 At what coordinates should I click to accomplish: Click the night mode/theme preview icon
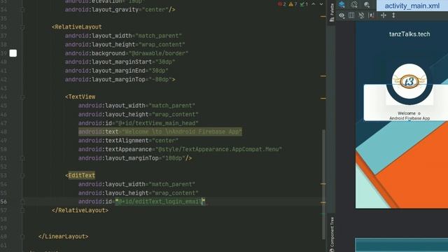coord(367,5)
